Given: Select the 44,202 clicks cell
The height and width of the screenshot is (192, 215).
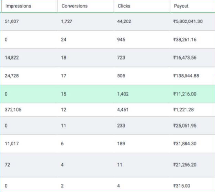Looking at the screenshot, I should [x=124, y=22].
